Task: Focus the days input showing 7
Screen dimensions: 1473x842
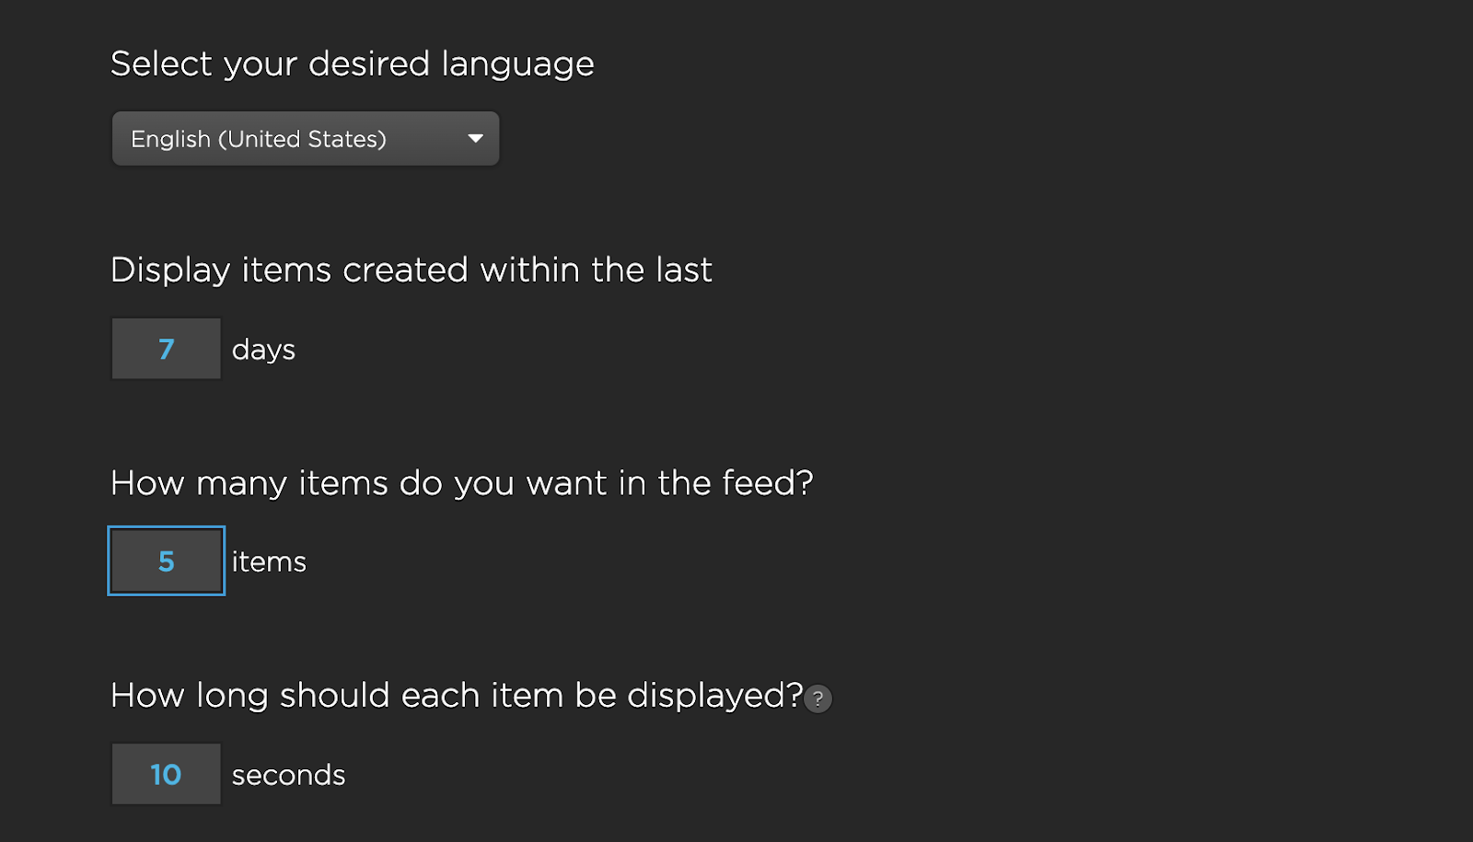Action: [166, 349]
